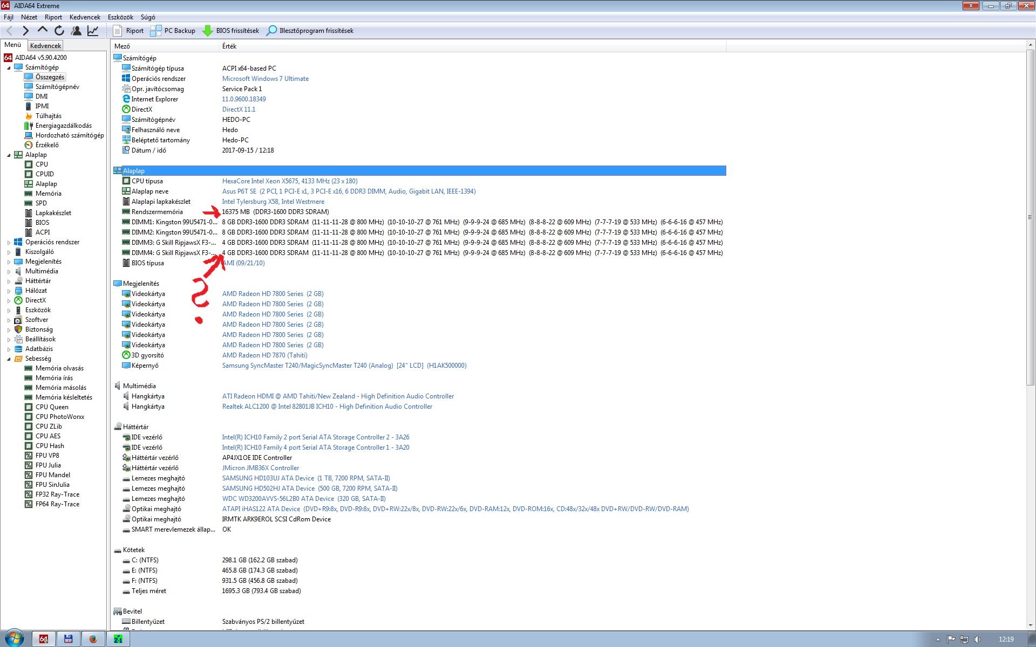This screenshot has width=1036, height=647.
Task: Expand the Megjelenítés tree node
Action: click(9, 262)
